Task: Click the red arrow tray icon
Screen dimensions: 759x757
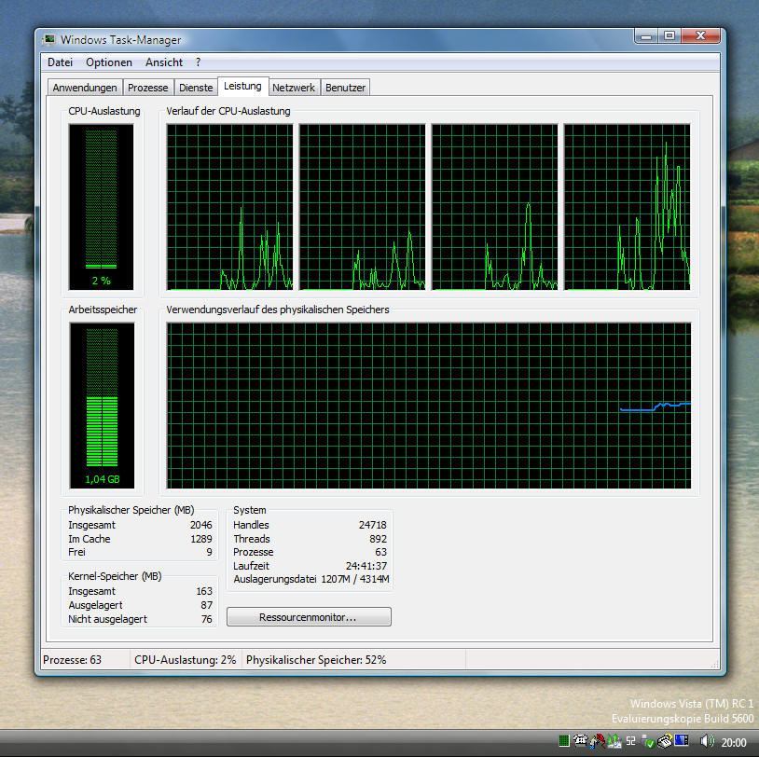Action: click(x=599, y=740)
